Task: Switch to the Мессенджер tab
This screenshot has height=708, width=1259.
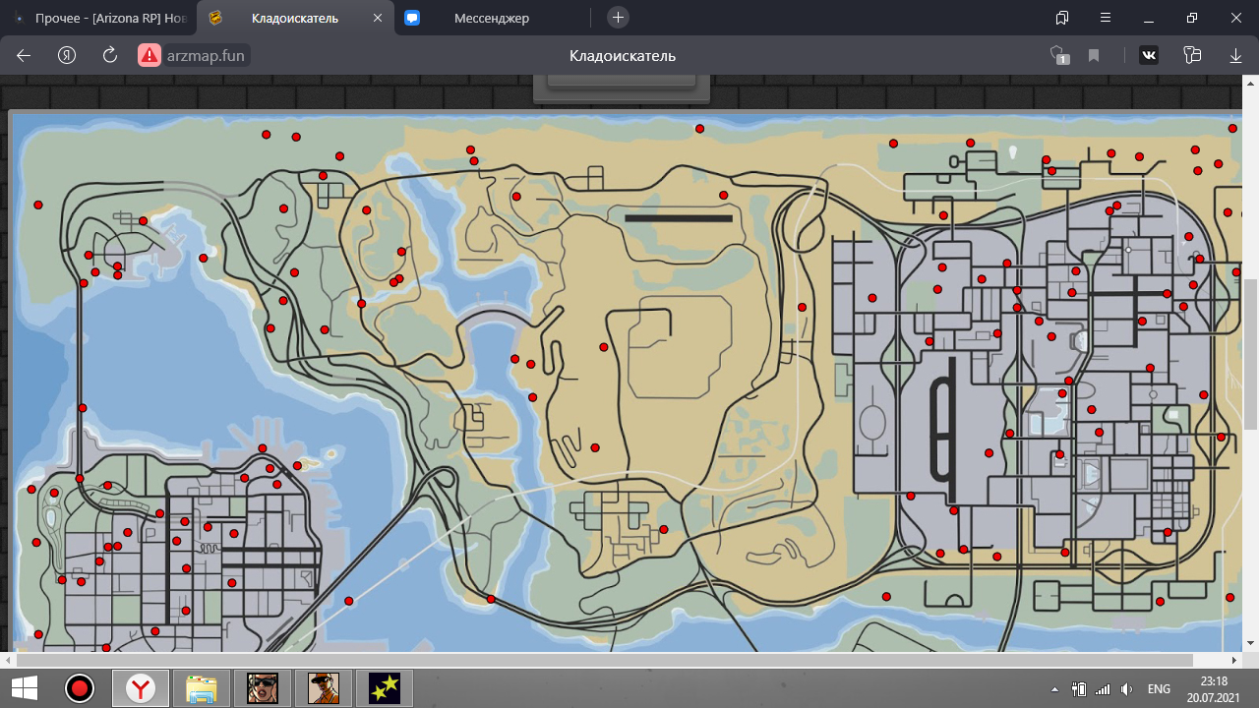Action: coord(492,18)
